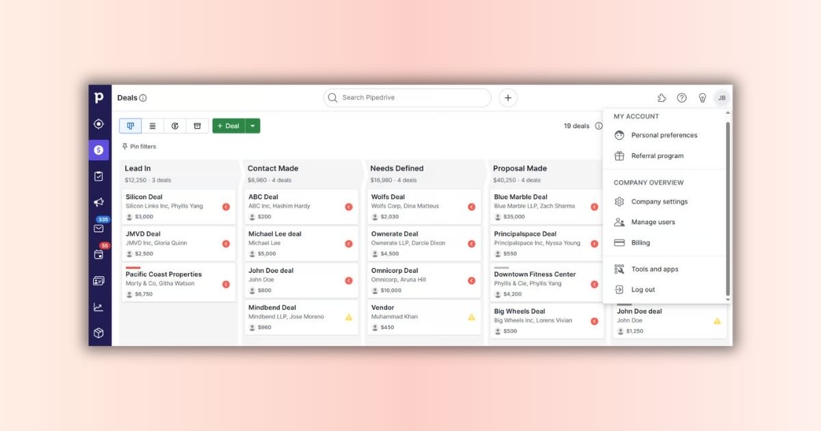This screenshot has height=431, width=821.
Task: Click yellow warning icon on $1,250 John Doe deal
Action: tap(717, 321)
